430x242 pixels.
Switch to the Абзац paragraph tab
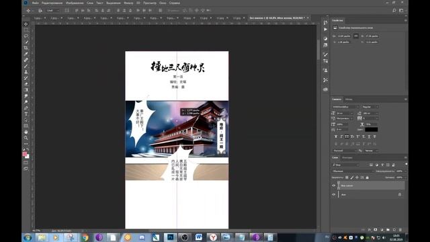click(349, 99)
